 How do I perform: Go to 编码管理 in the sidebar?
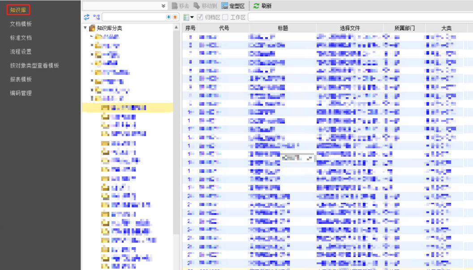point(21,93)
